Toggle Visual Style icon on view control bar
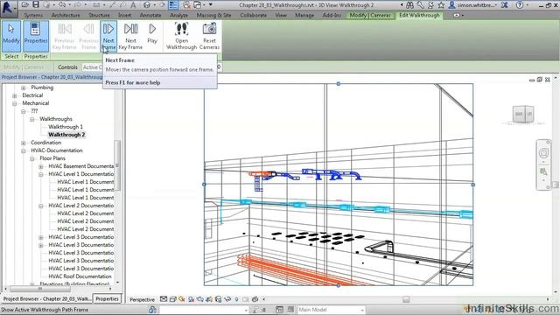Viewport: 560px width, 315px height. pos(172,299)
